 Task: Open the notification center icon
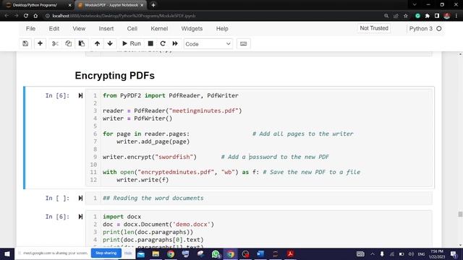point(454,253)
